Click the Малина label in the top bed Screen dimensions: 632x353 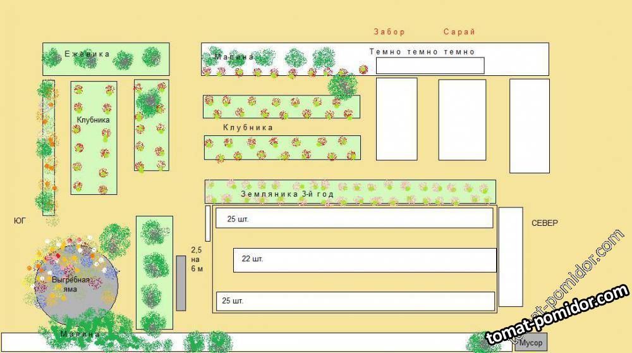[233, 57]
